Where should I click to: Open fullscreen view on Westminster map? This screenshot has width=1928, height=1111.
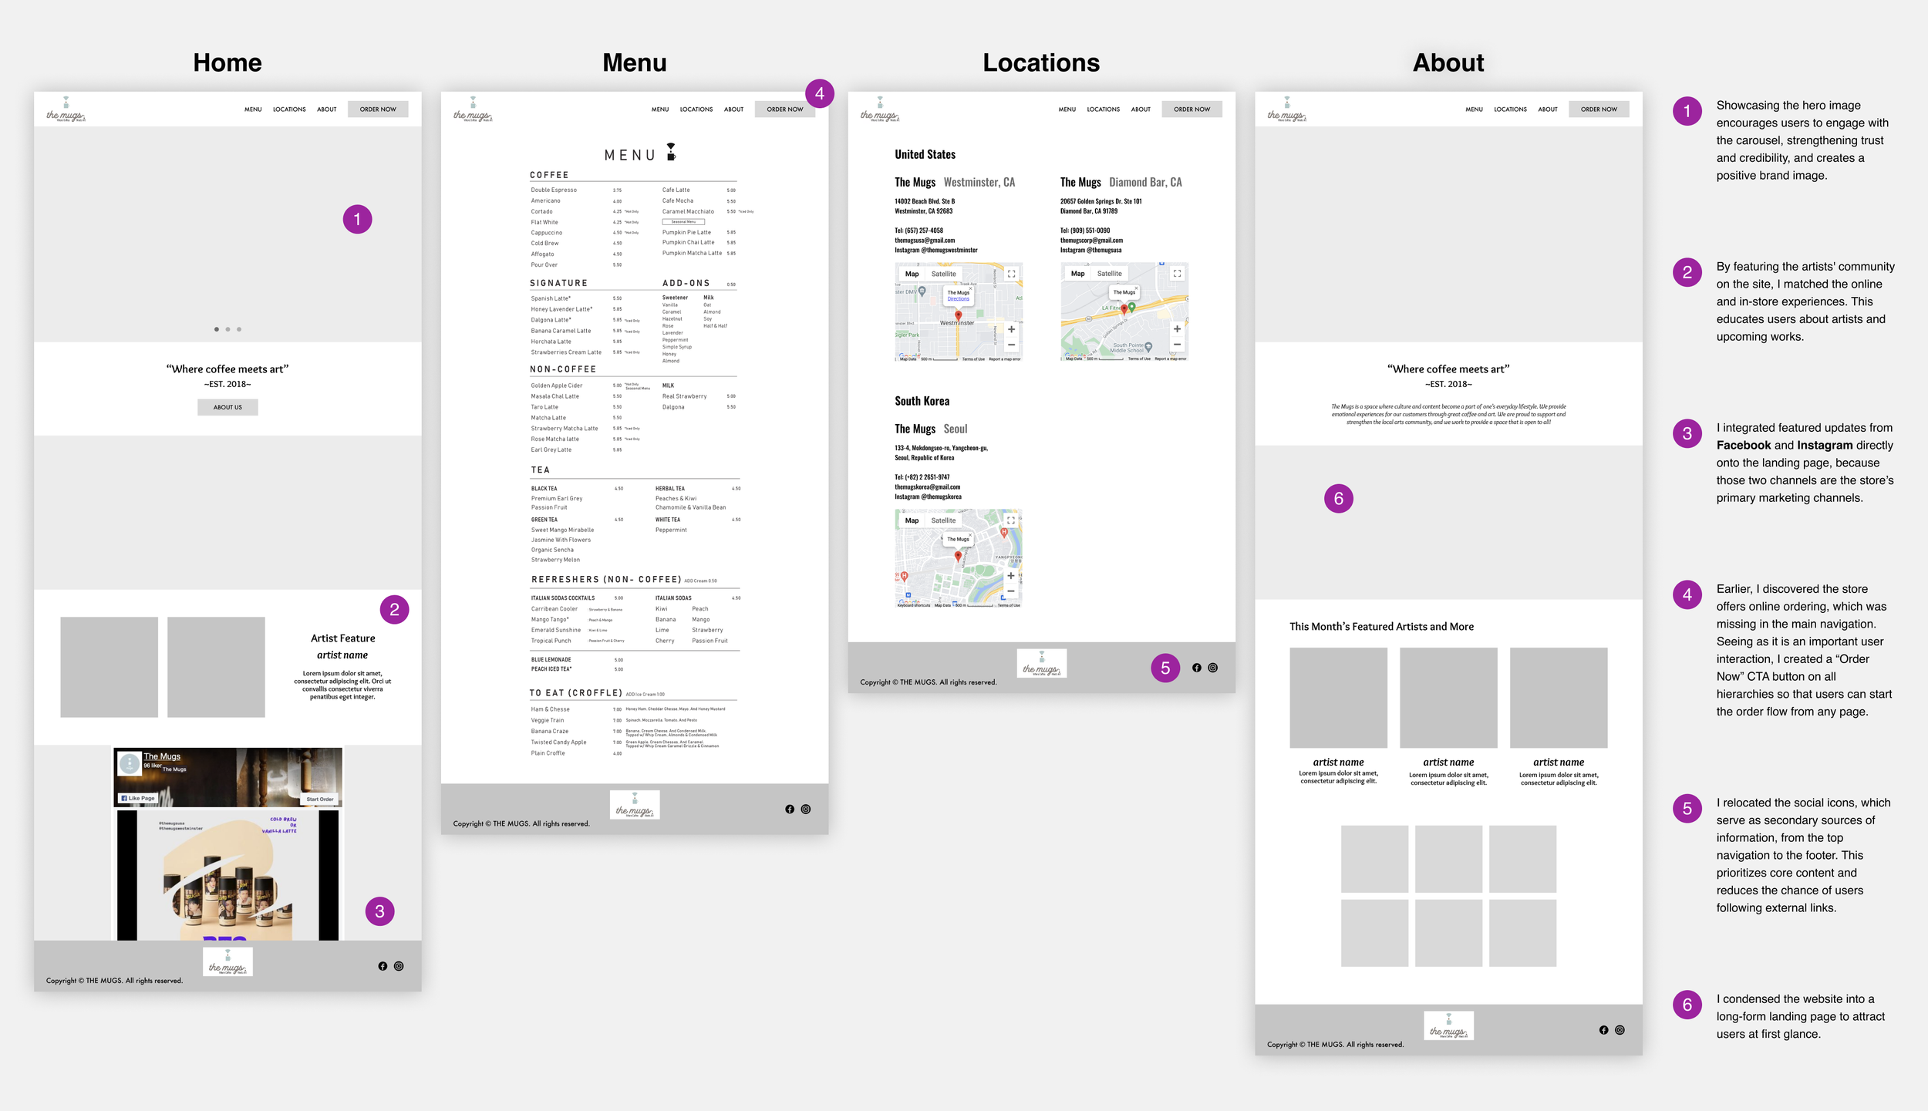pos(1011,274)
